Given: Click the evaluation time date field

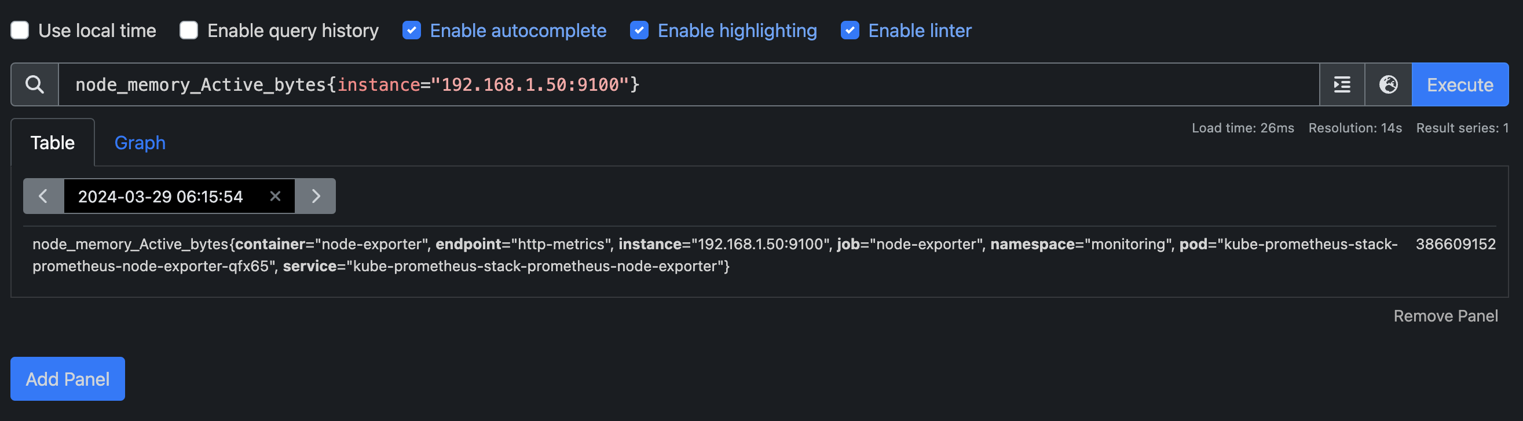Looking at the screenshot, I should [x=161, y=196].
